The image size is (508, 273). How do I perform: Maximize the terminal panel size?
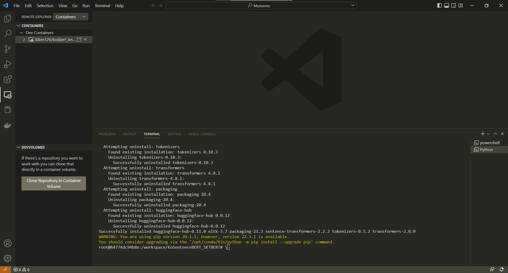coord(495,134)
